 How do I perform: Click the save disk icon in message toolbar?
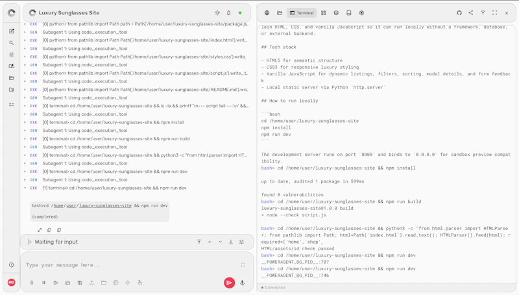click(x=80, y=283)
